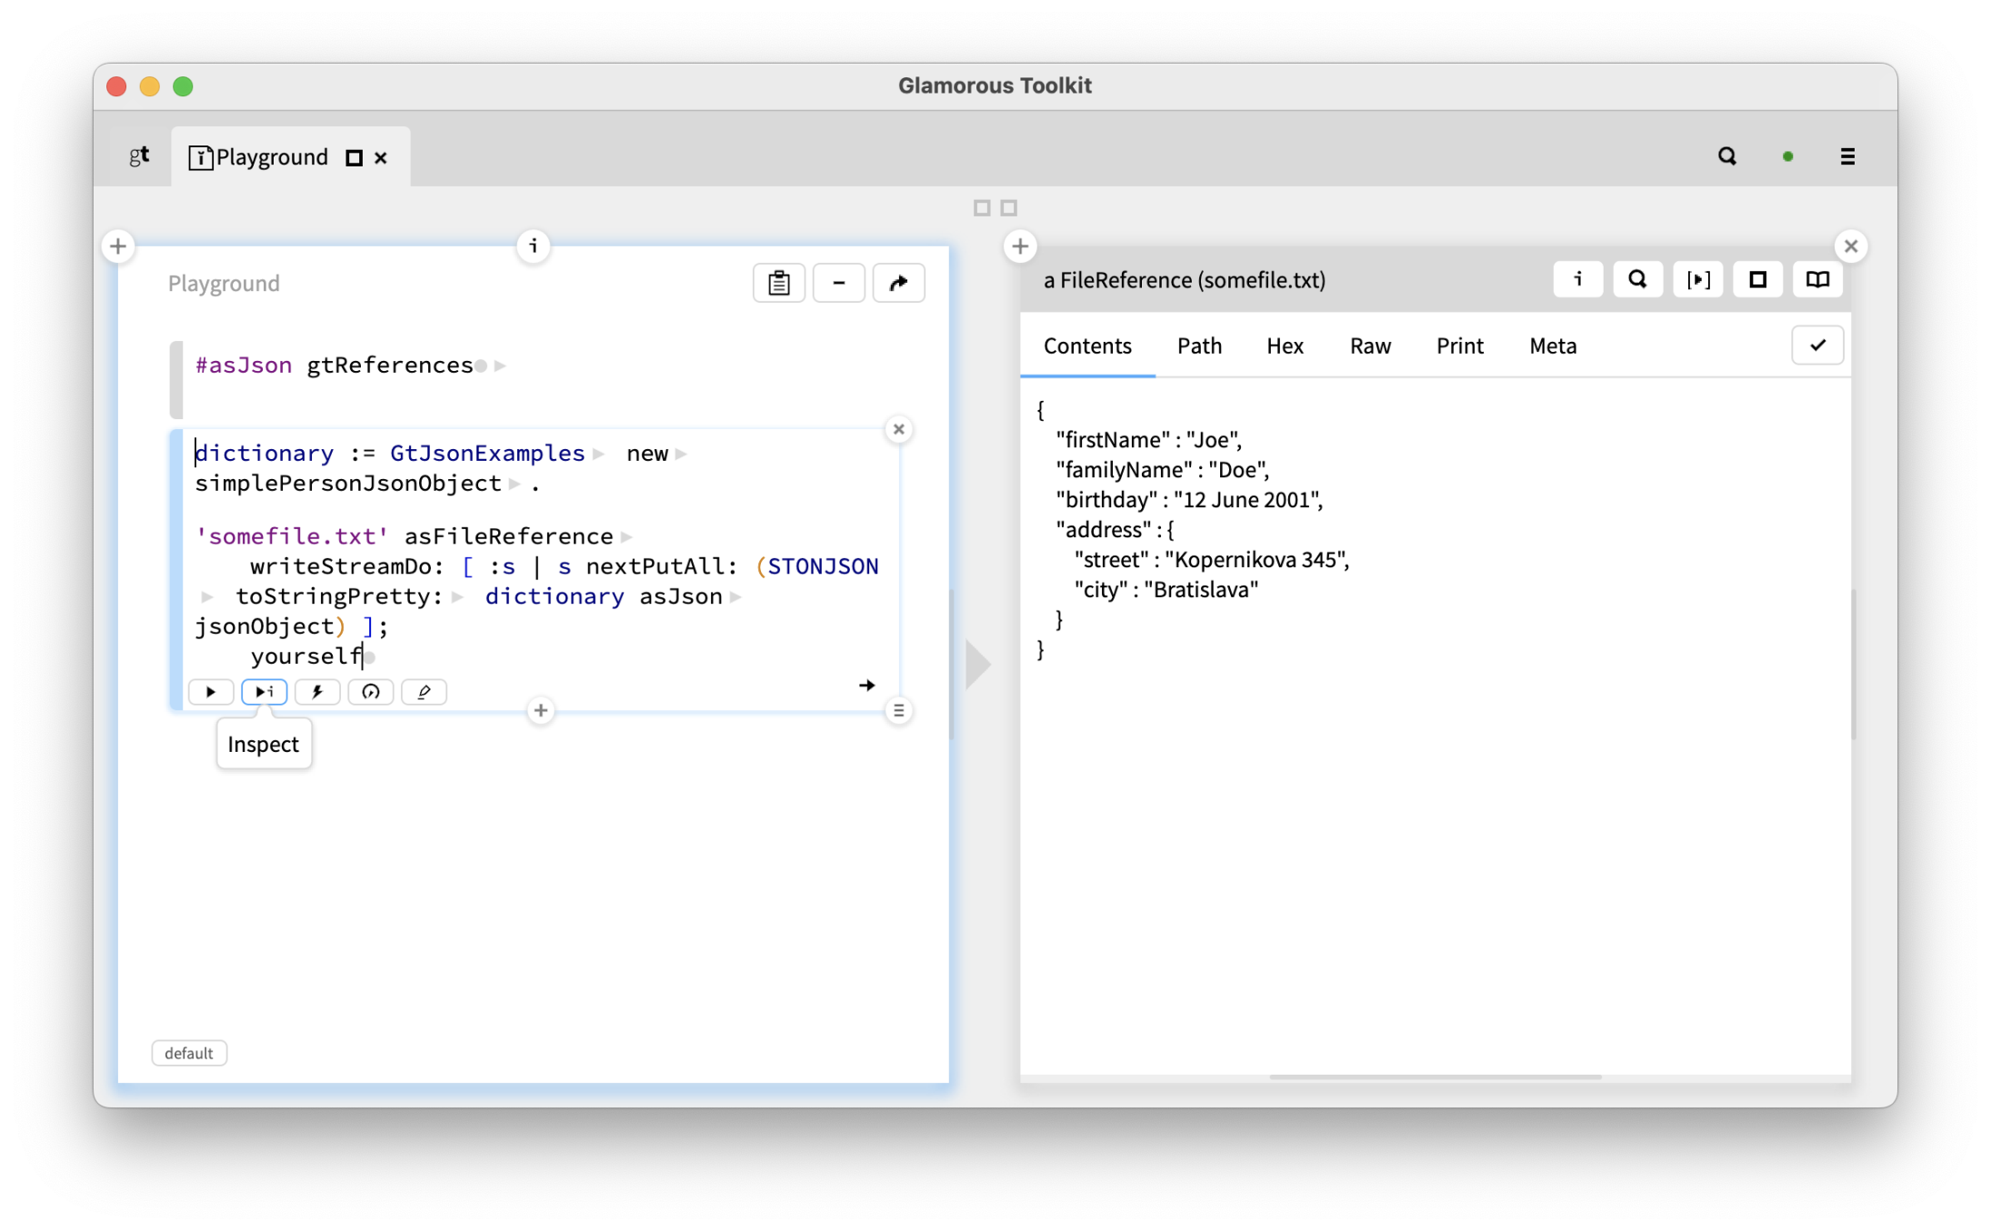Add a pane before the FileReference inspector
This screenshot has height=1231, width=1991.
pyautogui.click(x=1020, y=246)
